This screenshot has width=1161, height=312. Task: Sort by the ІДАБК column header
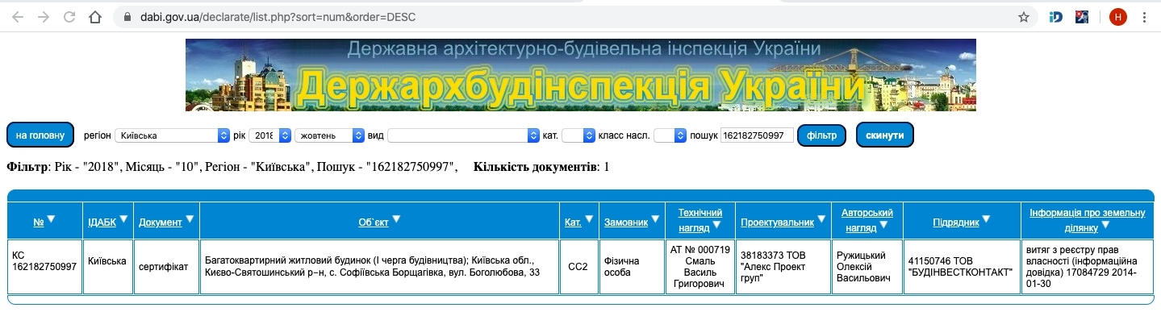tap(102, 222)
